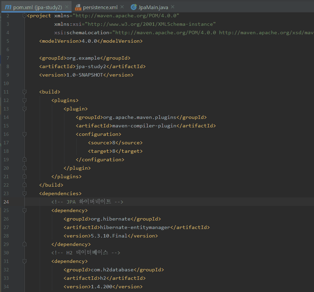Click the 5.3.10.Final version text
The image size is (314, 292).
point(109,236)
